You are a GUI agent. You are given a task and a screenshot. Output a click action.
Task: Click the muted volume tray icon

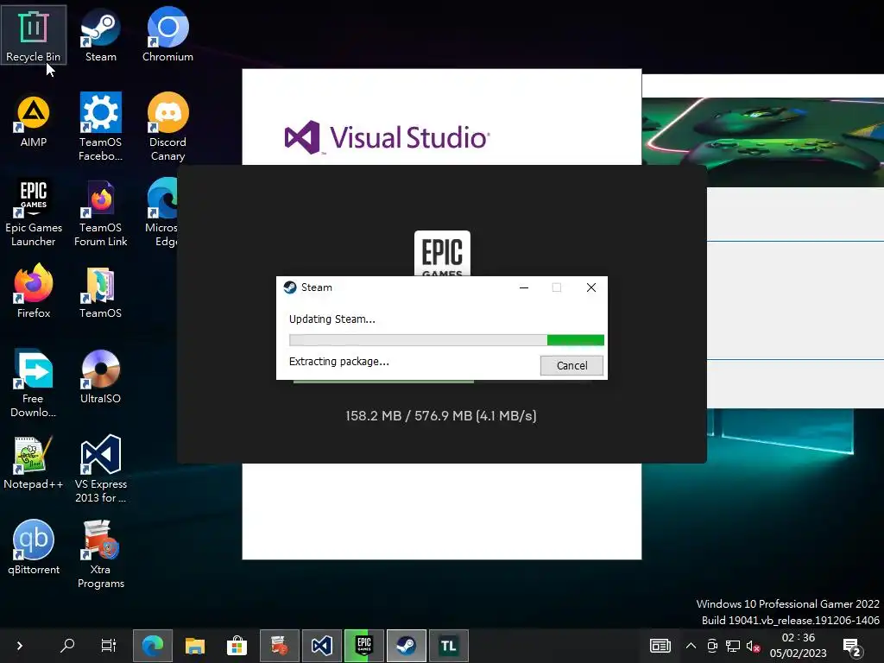(x=753, y=646)
